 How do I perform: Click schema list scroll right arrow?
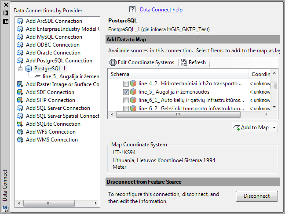point(266,114)
